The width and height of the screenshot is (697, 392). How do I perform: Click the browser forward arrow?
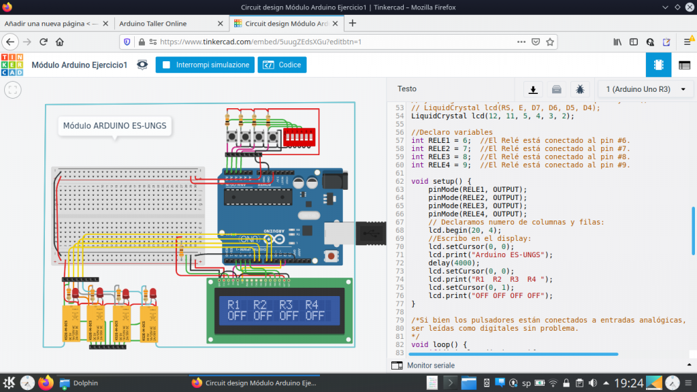(x=27, y=42)
